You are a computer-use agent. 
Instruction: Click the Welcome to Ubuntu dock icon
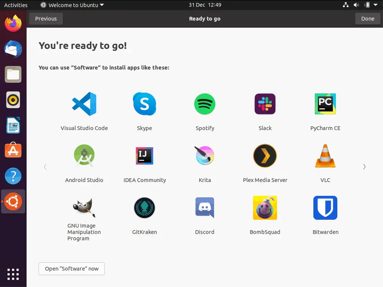13,201
